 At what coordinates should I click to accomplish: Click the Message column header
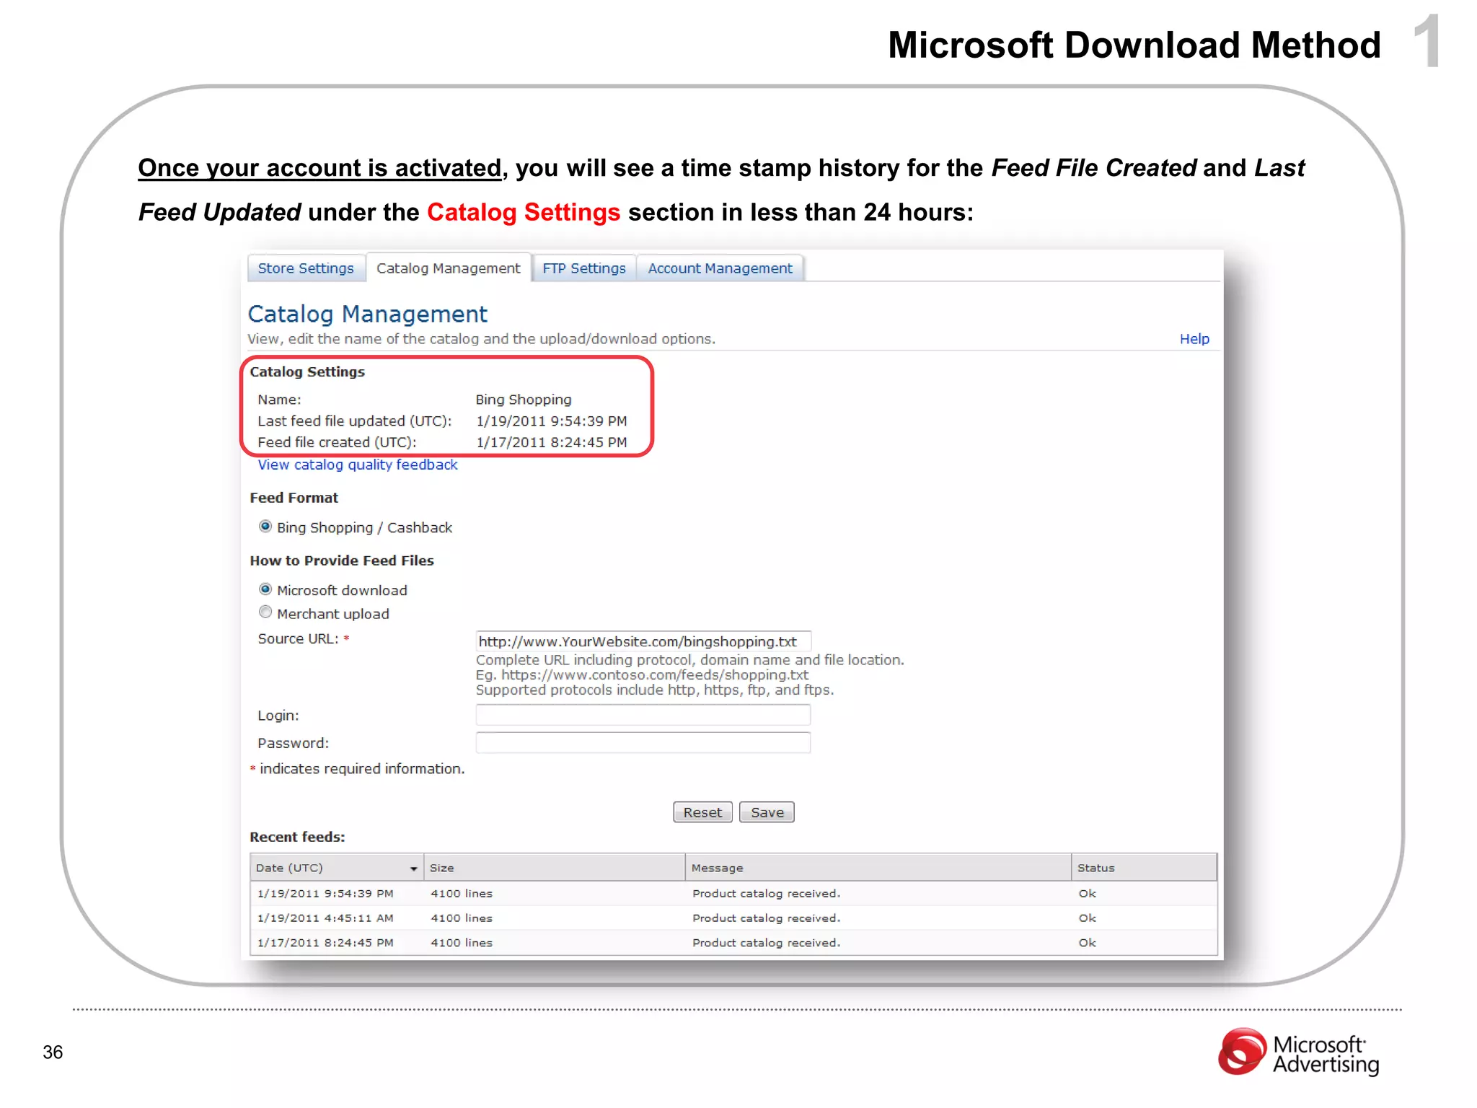(x=878, y=868)
